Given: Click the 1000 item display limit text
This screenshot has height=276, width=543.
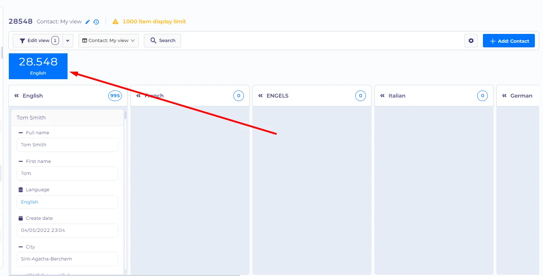Looking at the screenshot, I should click(154, 22).
